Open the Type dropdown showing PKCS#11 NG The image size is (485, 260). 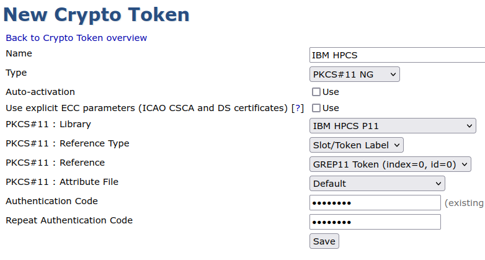click(355, 74)
